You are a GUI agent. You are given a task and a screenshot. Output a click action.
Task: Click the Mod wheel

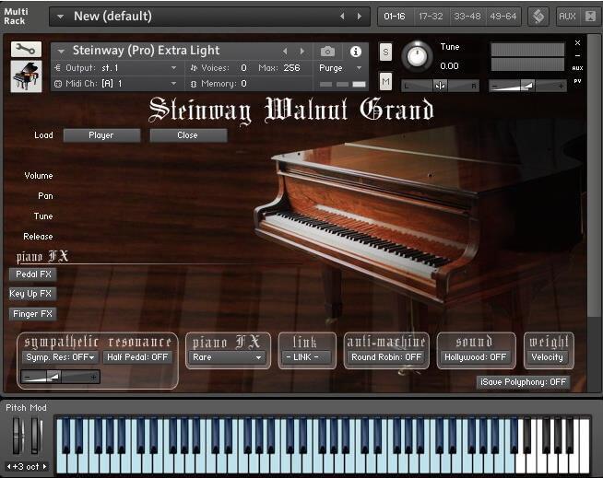37,436
